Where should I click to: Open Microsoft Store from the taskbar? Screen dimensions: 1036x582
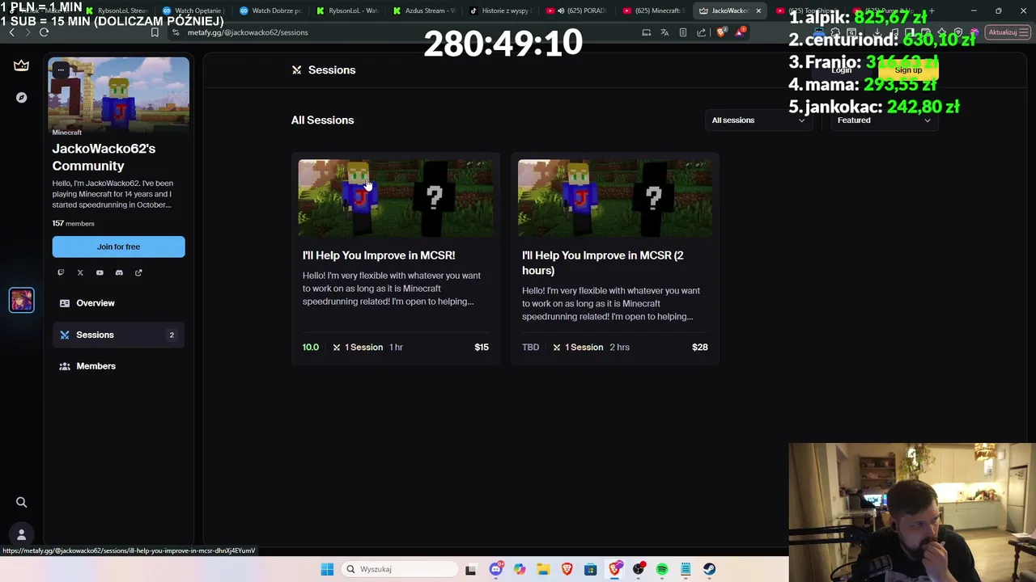591,569
